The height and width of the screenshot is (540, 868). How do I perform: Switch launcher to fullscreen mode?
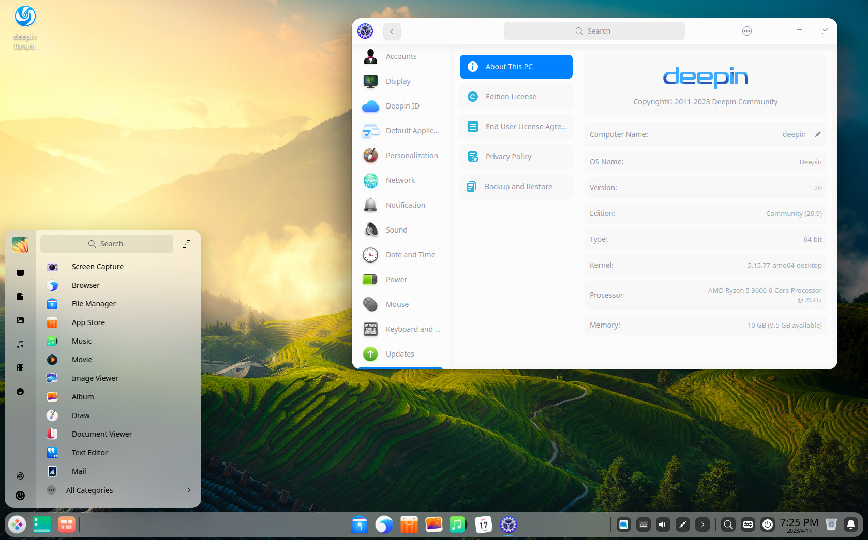187,244
